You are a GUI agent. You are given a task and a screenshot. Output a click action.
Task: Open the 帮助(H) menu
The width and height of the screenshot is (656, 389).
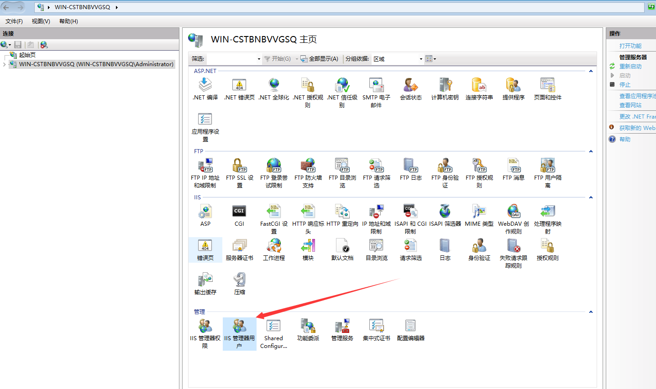pyautogui.click(x=68, y=21)
